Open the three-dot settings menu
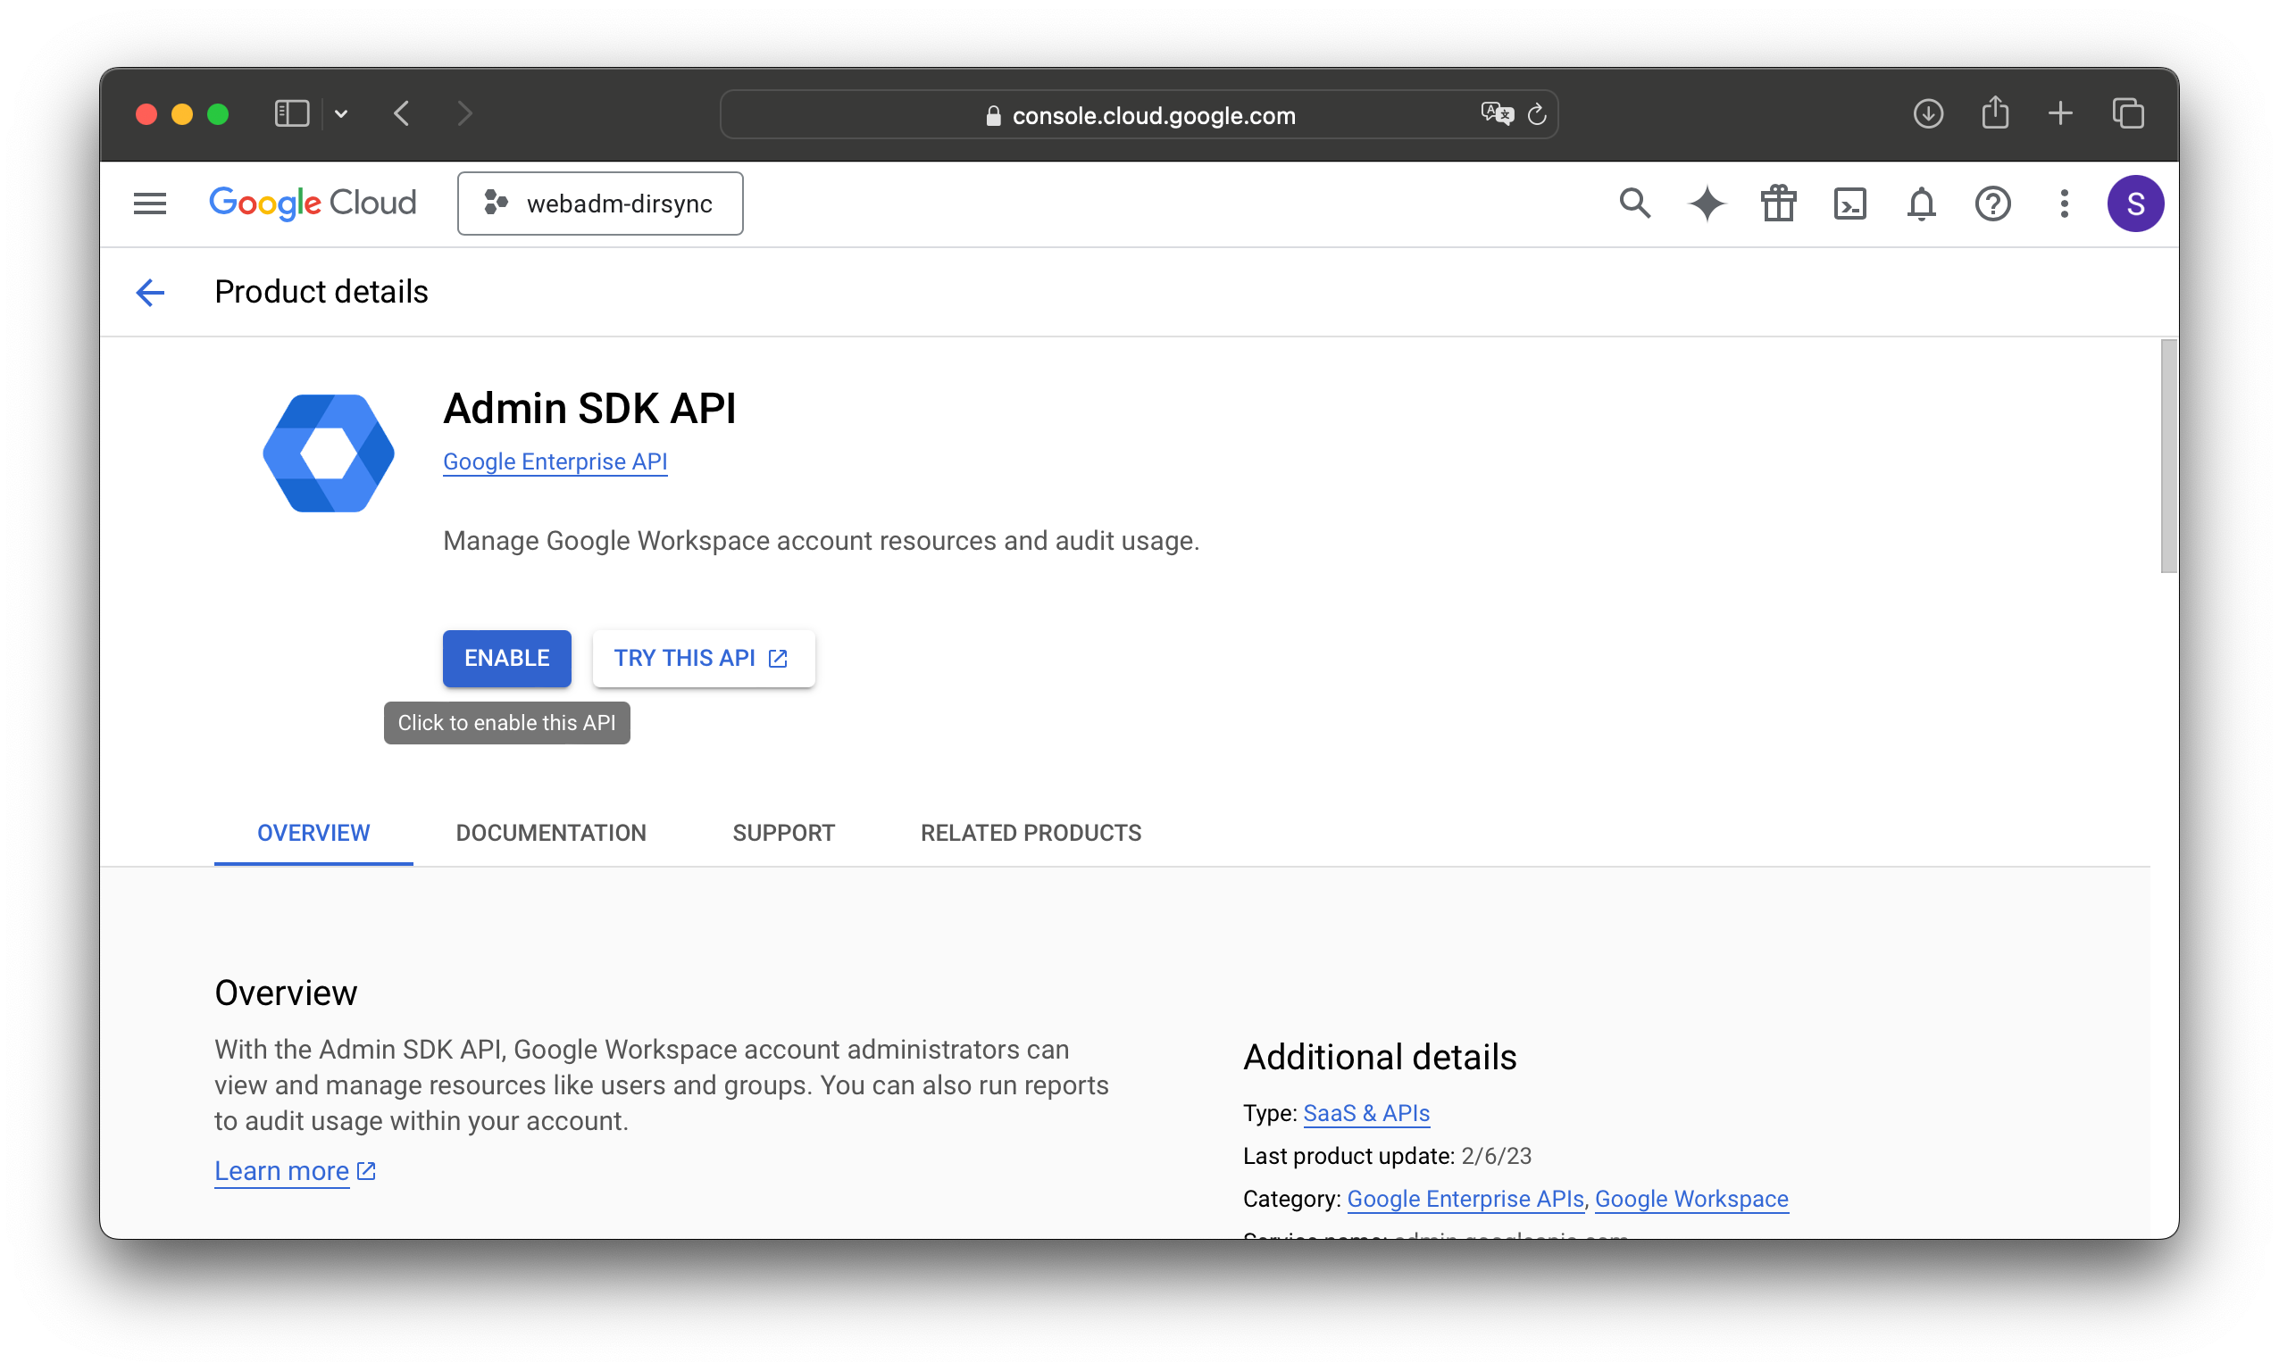This screenshot has width=2279, height=1371. 2063,204
